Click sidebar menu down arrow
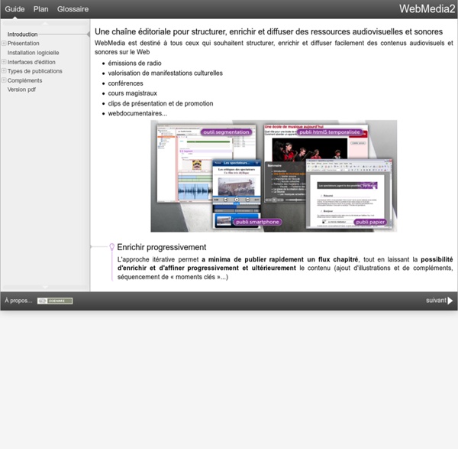 click(x=45, y=287)
